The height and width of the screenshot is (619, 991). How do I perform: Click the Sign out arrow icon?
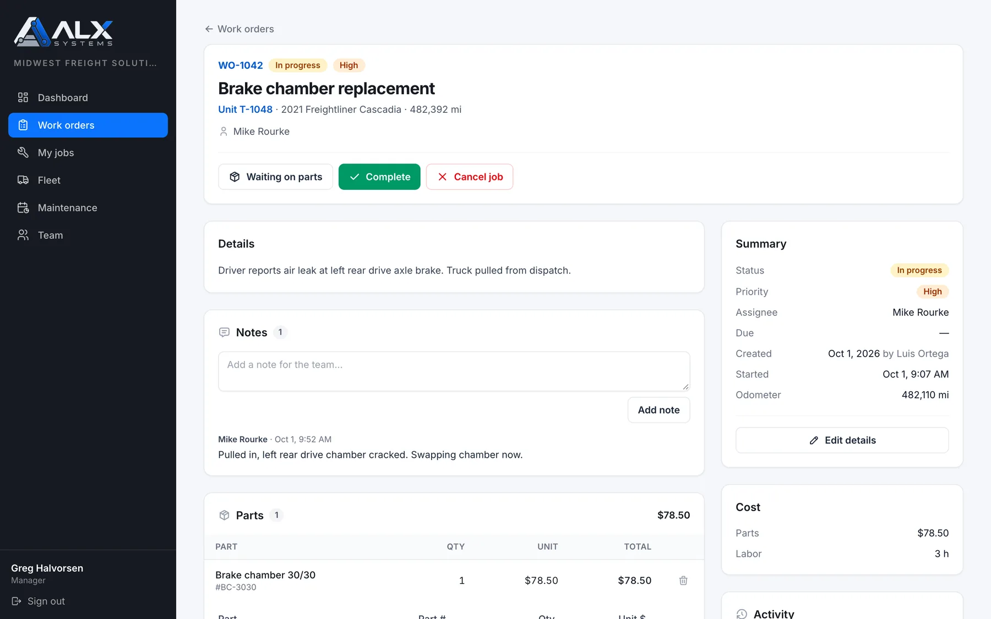tap(17, 601)
